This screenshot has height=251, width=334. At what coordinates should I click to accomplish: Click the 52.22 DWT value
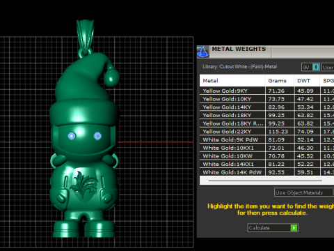click(305, 164)
